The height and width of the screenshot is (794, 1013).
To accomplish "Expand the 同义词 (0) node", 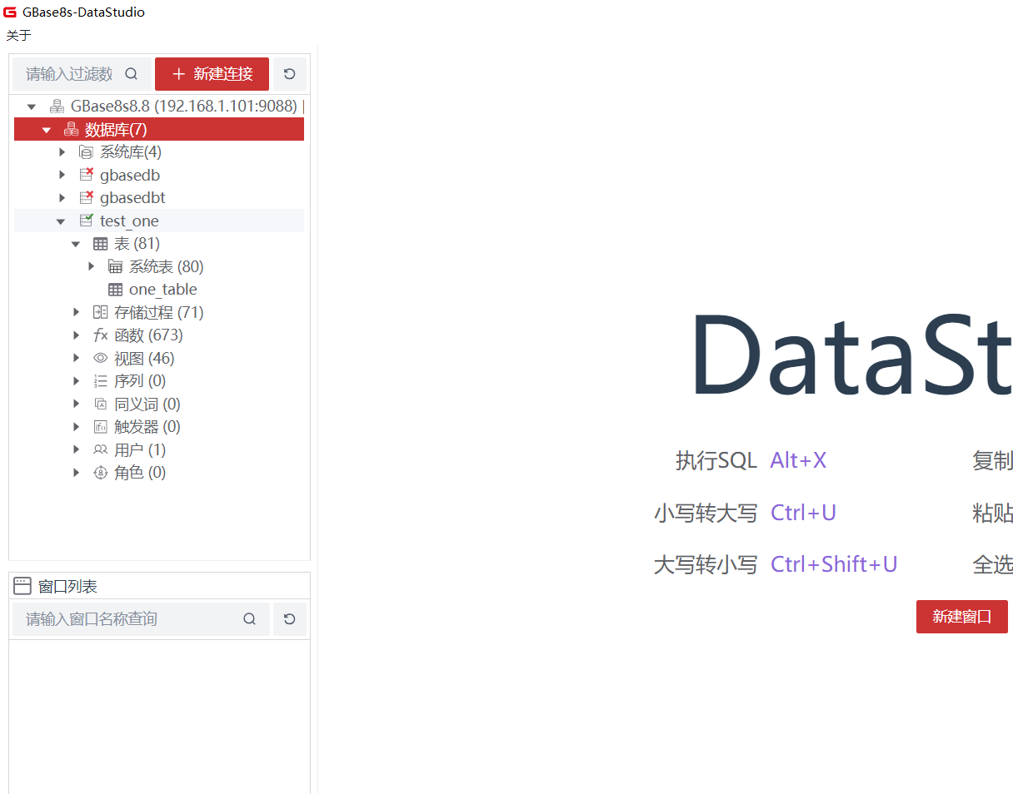I will click(76, 404).
